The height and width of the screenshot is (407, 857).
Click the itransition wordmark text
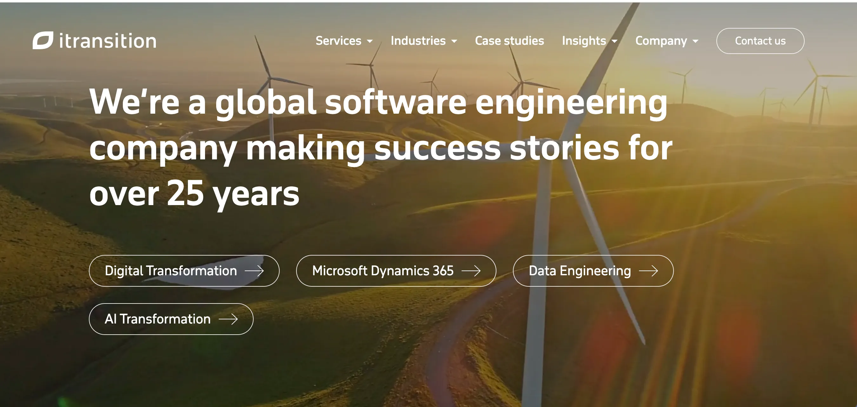click(x=108, y=41)
